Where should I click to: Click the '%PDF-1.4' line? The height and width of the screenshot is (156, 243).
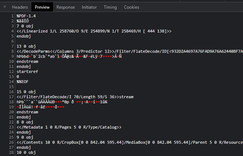[26, 16]
